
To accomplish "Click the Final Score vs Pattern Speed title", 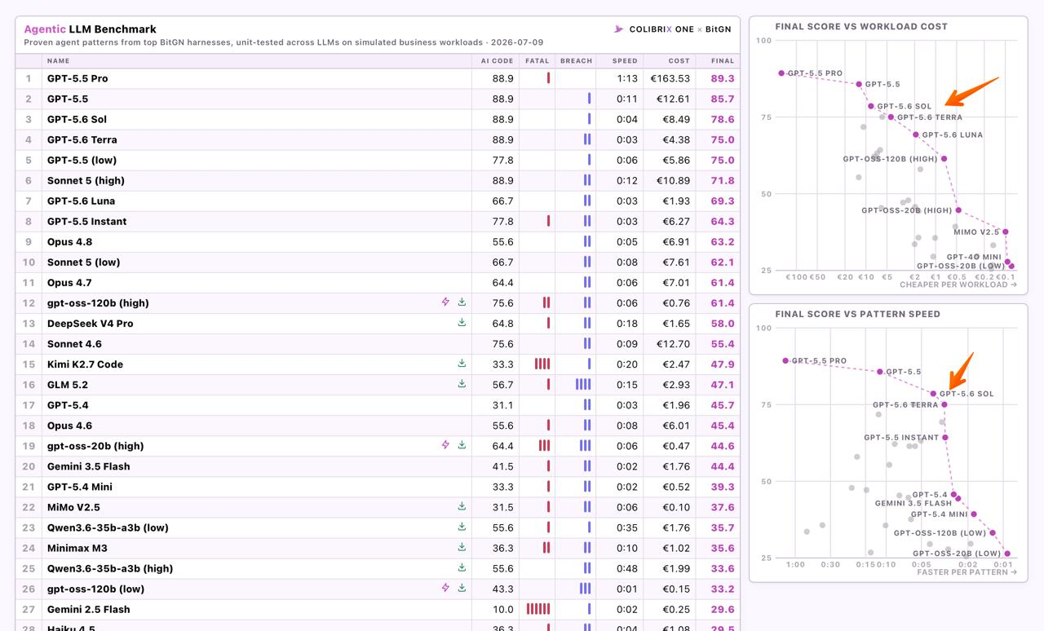I will pos(857,314).
